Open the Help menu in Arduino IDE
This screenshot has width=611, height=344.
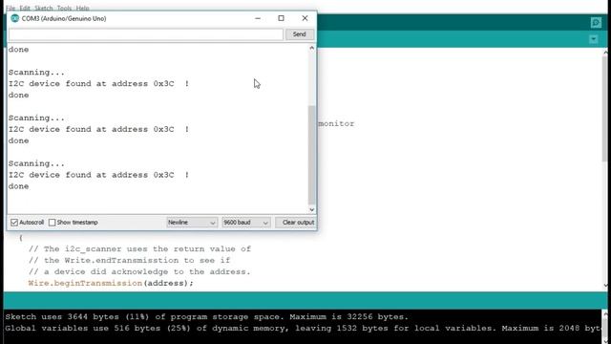pos(83,8)
